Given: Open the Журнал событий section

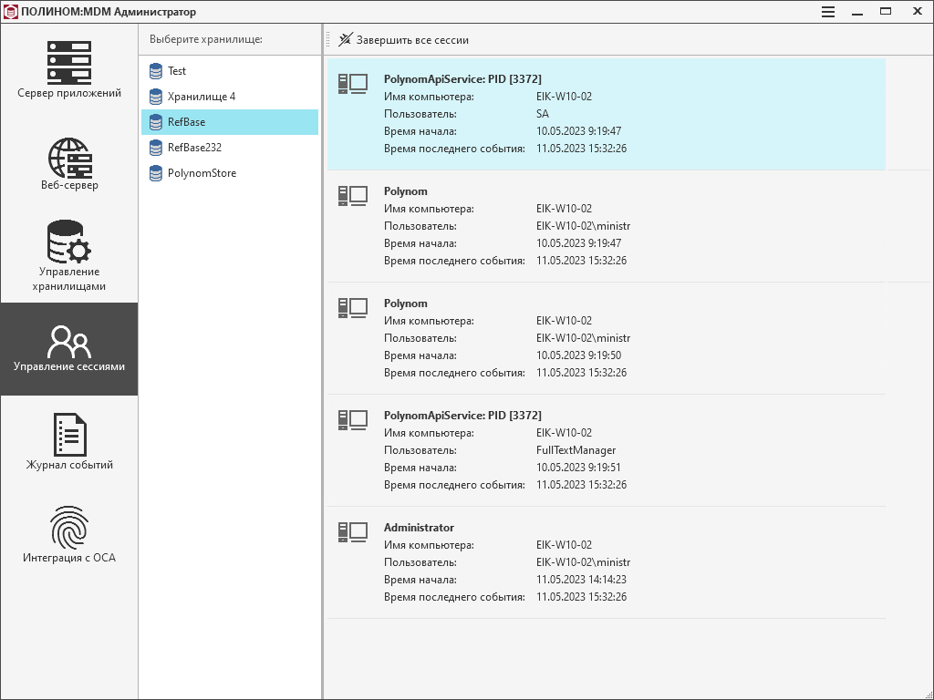Looking at the screenshot, I should click(69, 442).
